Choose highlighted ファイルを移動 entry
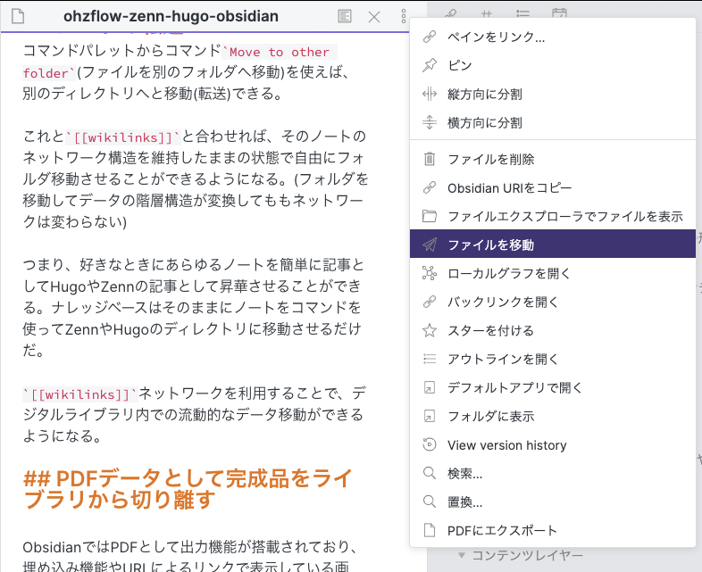This screenshot has width=702, height=572. tap(553, 245)
